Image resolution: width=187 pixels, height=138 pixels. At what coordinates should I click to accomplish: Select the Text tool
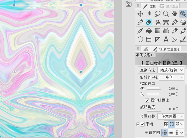pos(166,39)
